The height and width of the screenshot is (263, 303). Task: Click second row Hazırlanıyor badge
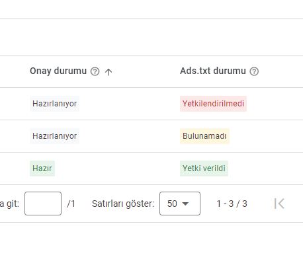(54, 136)
